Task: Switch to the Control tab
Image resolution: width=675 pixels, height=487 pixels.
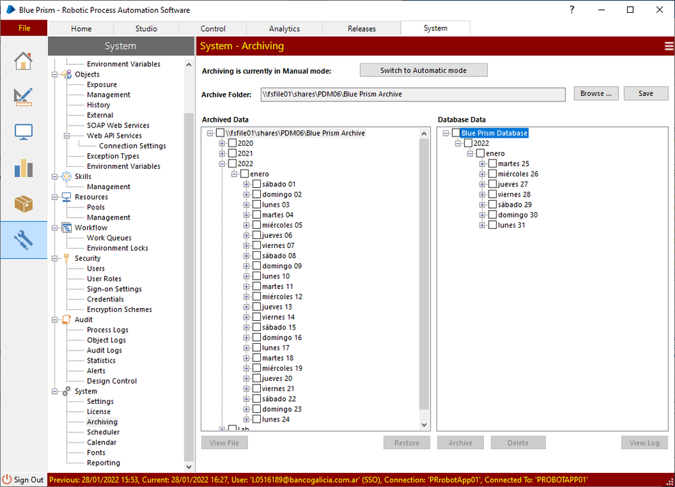Action: pos(213,28)
